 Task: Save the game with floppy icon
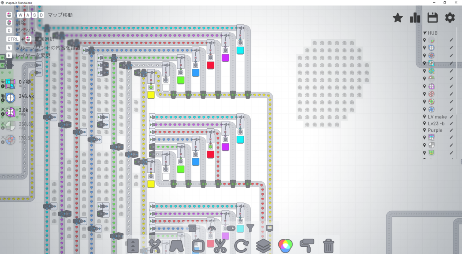click(433, 18)
